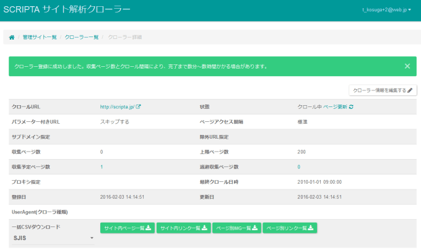Image resolution: width=421 pixels, height=250 pixels.
Task: Click download icon on サイト内ページ一覧 button
Action: pos(150,228)
